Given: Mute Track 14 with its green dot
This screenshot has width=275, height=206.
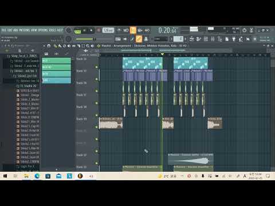Looking at the screenshot, I should click(x=96, y=67).
